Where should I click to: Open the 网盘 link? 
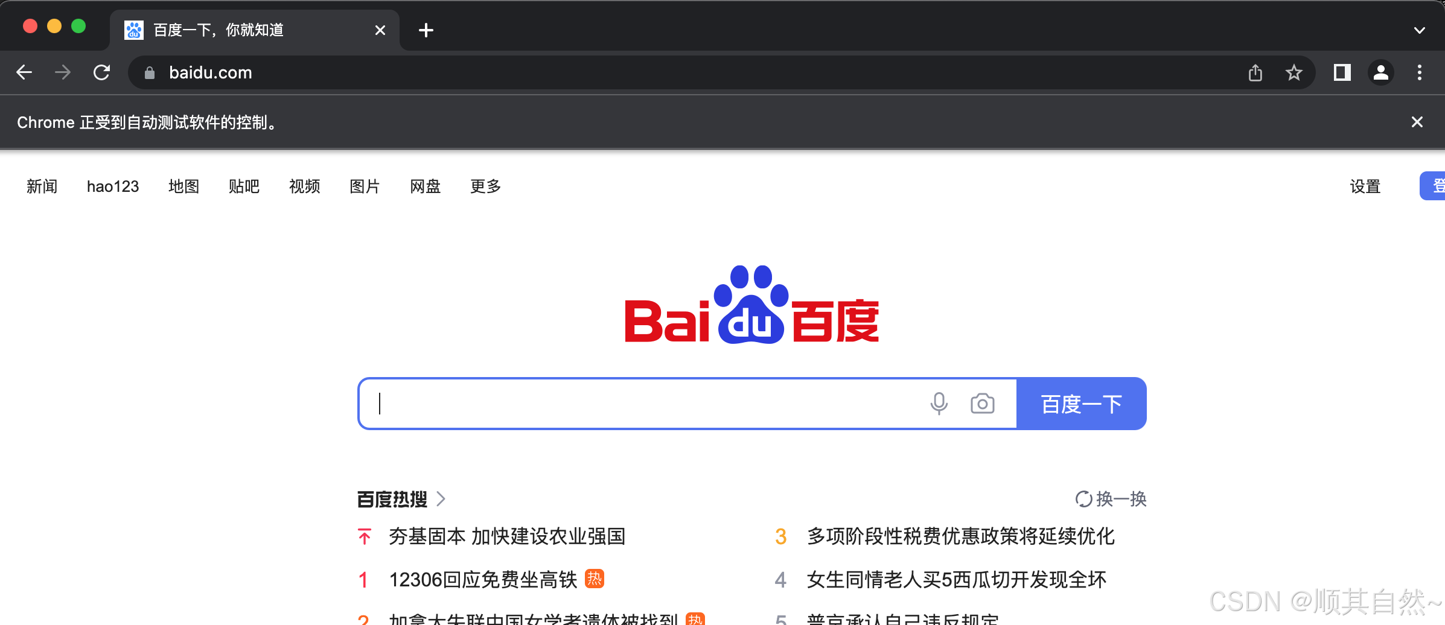(x=426, y=186)
